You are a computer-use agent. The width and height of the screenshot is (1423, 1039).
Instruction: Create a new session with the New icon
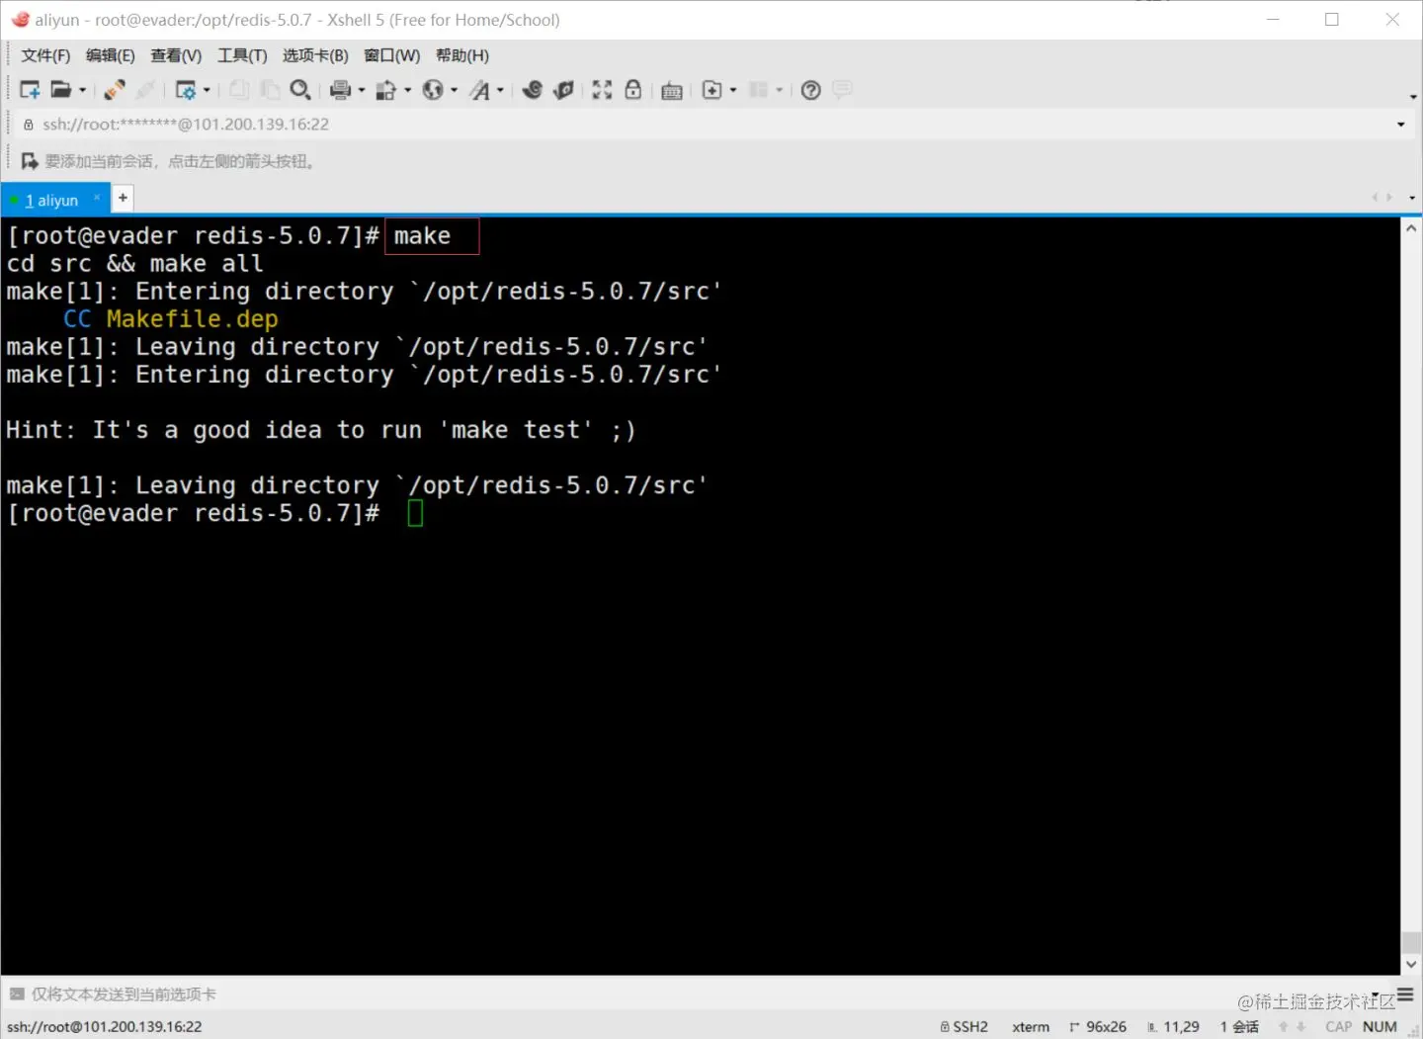click(30, 90)
